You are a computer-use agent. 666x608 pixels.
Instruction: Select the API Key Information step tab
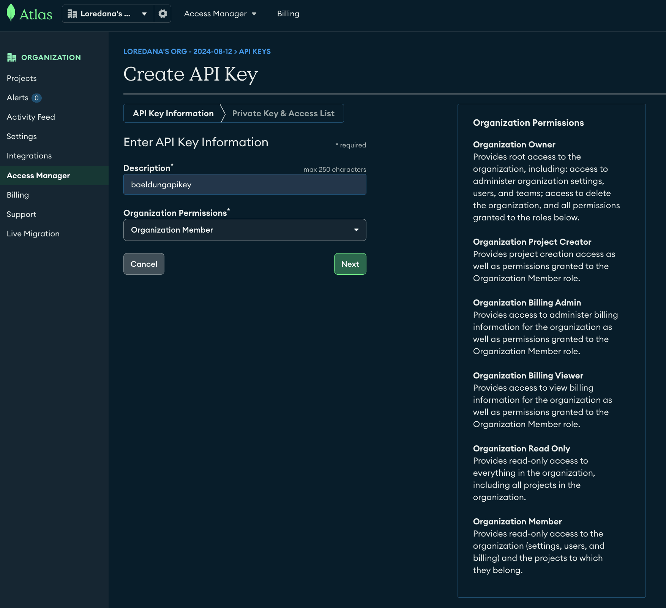173,113
